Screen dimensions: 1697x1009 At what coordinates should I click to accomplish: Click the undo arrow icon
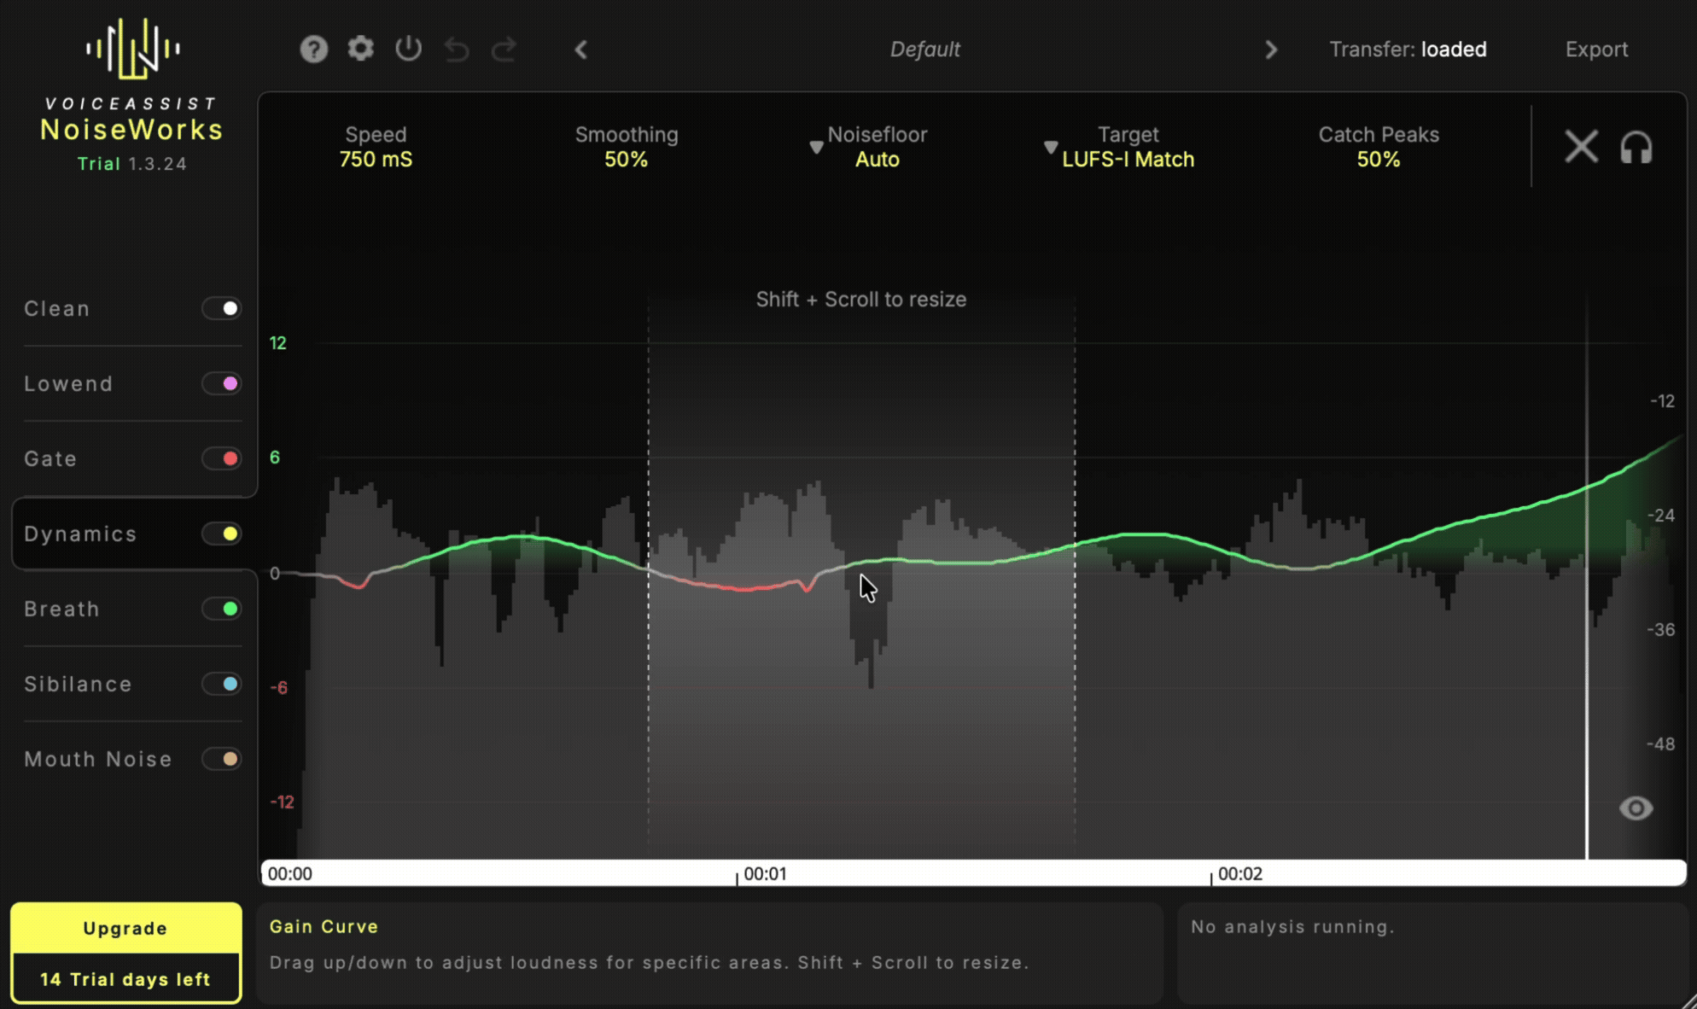457,50
